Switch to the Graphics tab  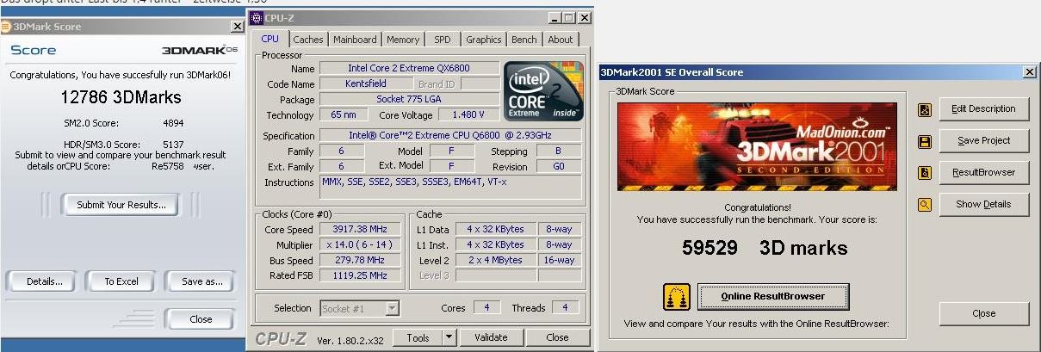(483, 40)
